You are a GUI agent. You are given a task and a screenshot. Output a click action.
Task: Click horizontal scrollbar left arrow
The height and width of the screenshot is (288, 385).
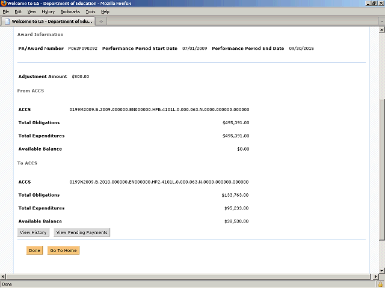click(2, 277)
